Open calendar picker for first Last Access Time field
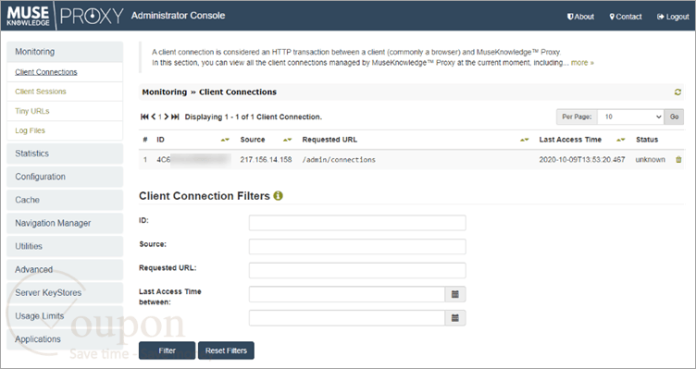This screenshot has height=369, width=696. click(x=455, y=294)
